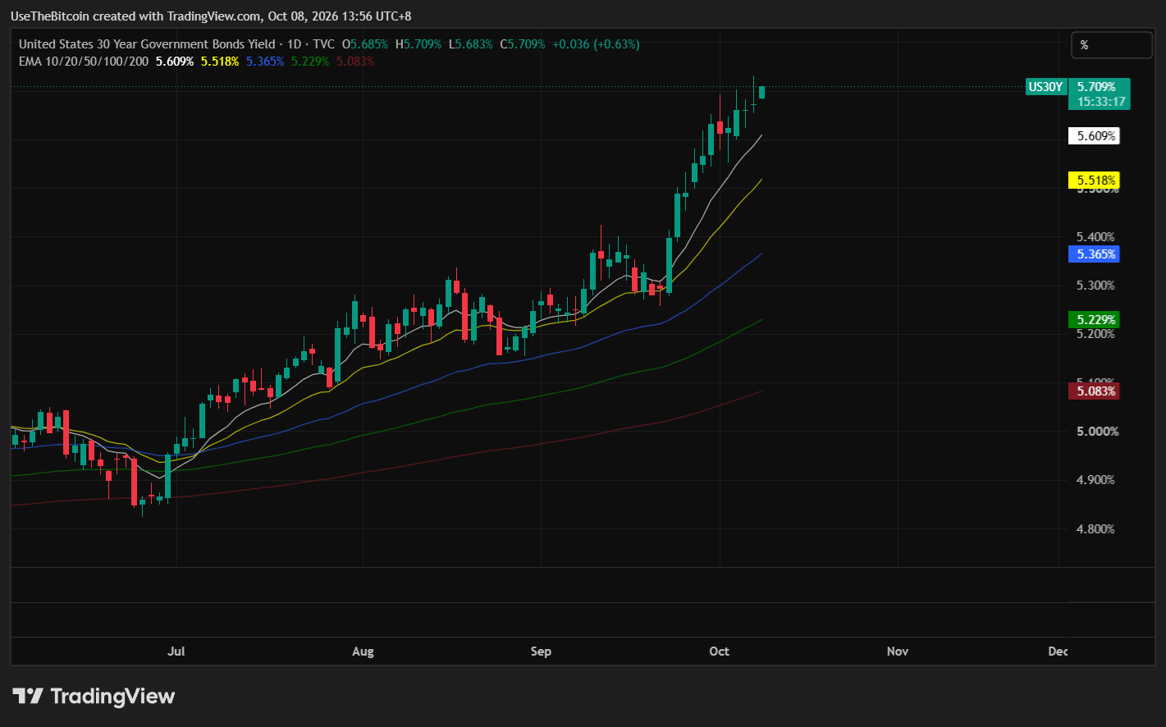Click the 5.400% price axis label
Viewport: 1166px width, 727px height.
(1096, 237)
